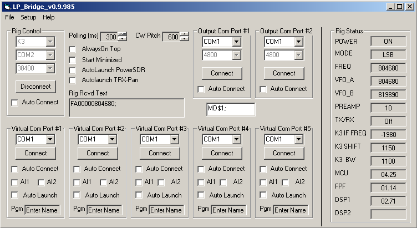This screenshot has width=417, height=228.
Task: Enable Auto Launch for Virtual Com Port #1
Action: click(14, 195)
